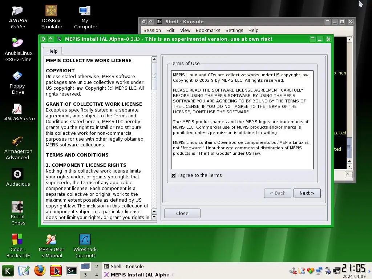
Task: Switch to virtual desktop 4
Action: [x=97, y=275]
